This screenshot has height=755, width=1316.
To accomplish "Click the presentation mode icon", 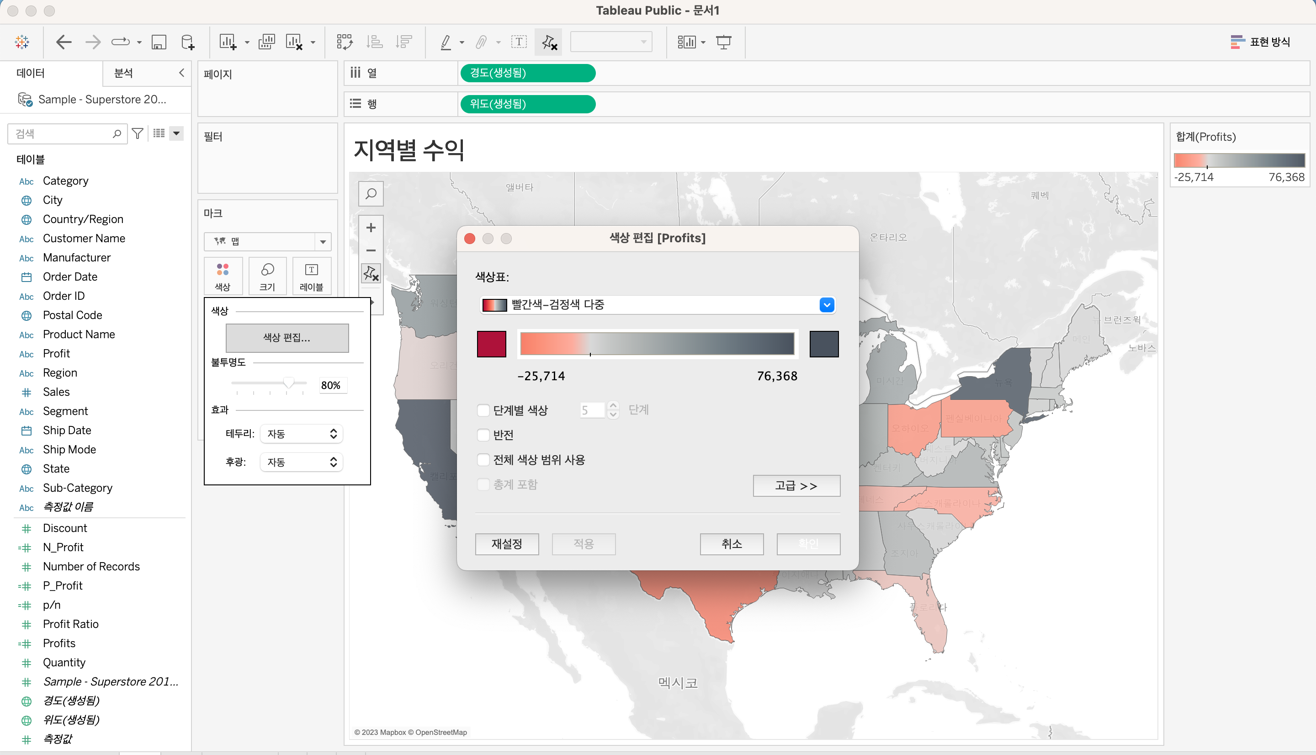I will coord(723,42).
